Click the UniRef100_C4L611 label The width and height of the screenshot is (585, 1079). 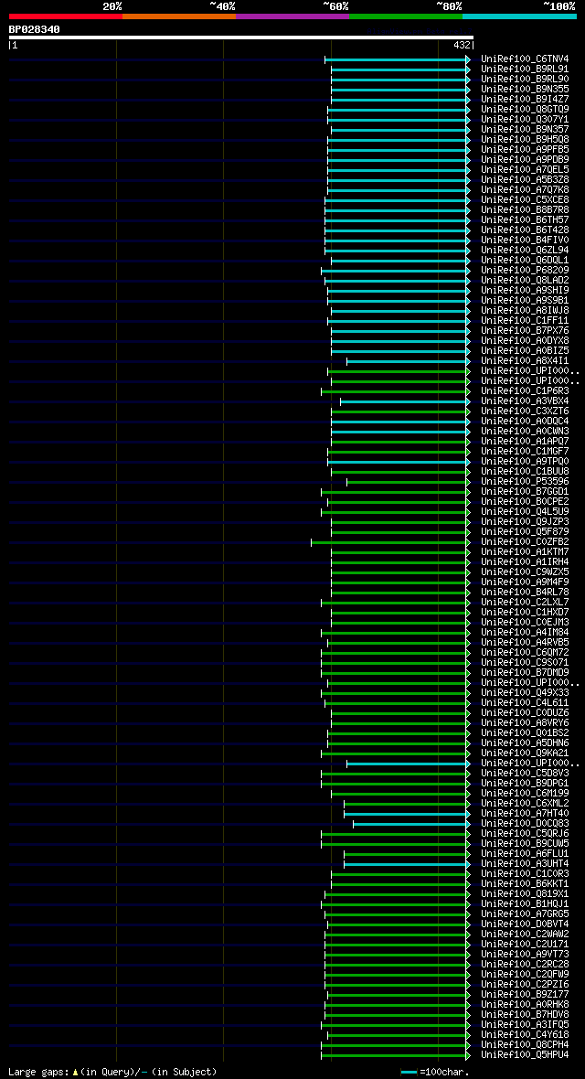pos(525,702)
